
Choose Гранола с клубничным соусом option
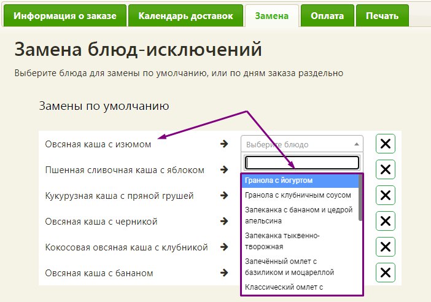point(298,195)
